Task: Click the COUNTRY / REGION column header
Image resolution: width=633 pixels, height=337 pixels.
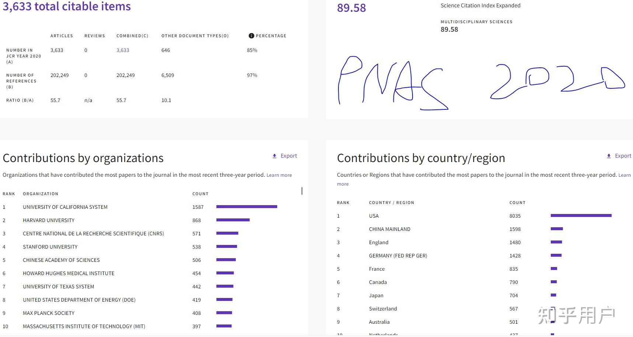Action: click(392, 203)
